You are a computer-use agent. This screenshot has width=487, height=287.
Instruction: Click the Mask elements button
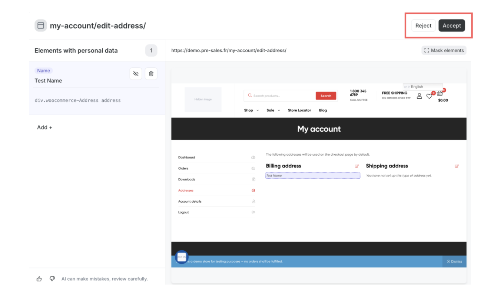pyautogui.click(x=444, y=50)
